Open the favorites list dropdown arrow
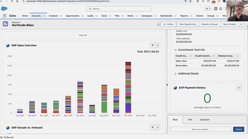248x139 pixels. (210, 9)
